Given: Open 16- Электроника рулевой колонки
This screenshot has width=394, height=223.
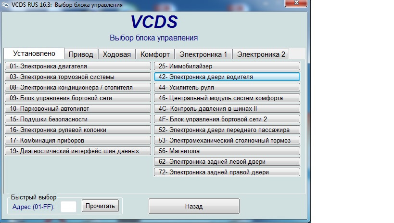Looking at the screenshot, I should tap(78, 130).
